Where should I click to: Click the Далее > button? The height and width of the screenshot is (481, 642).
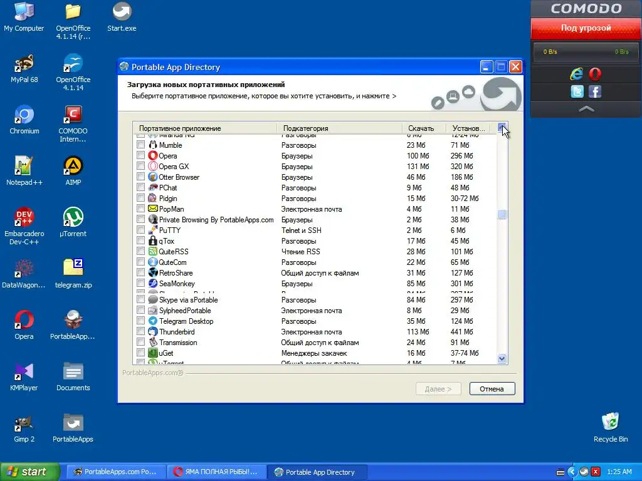click(x=438, y=388)
